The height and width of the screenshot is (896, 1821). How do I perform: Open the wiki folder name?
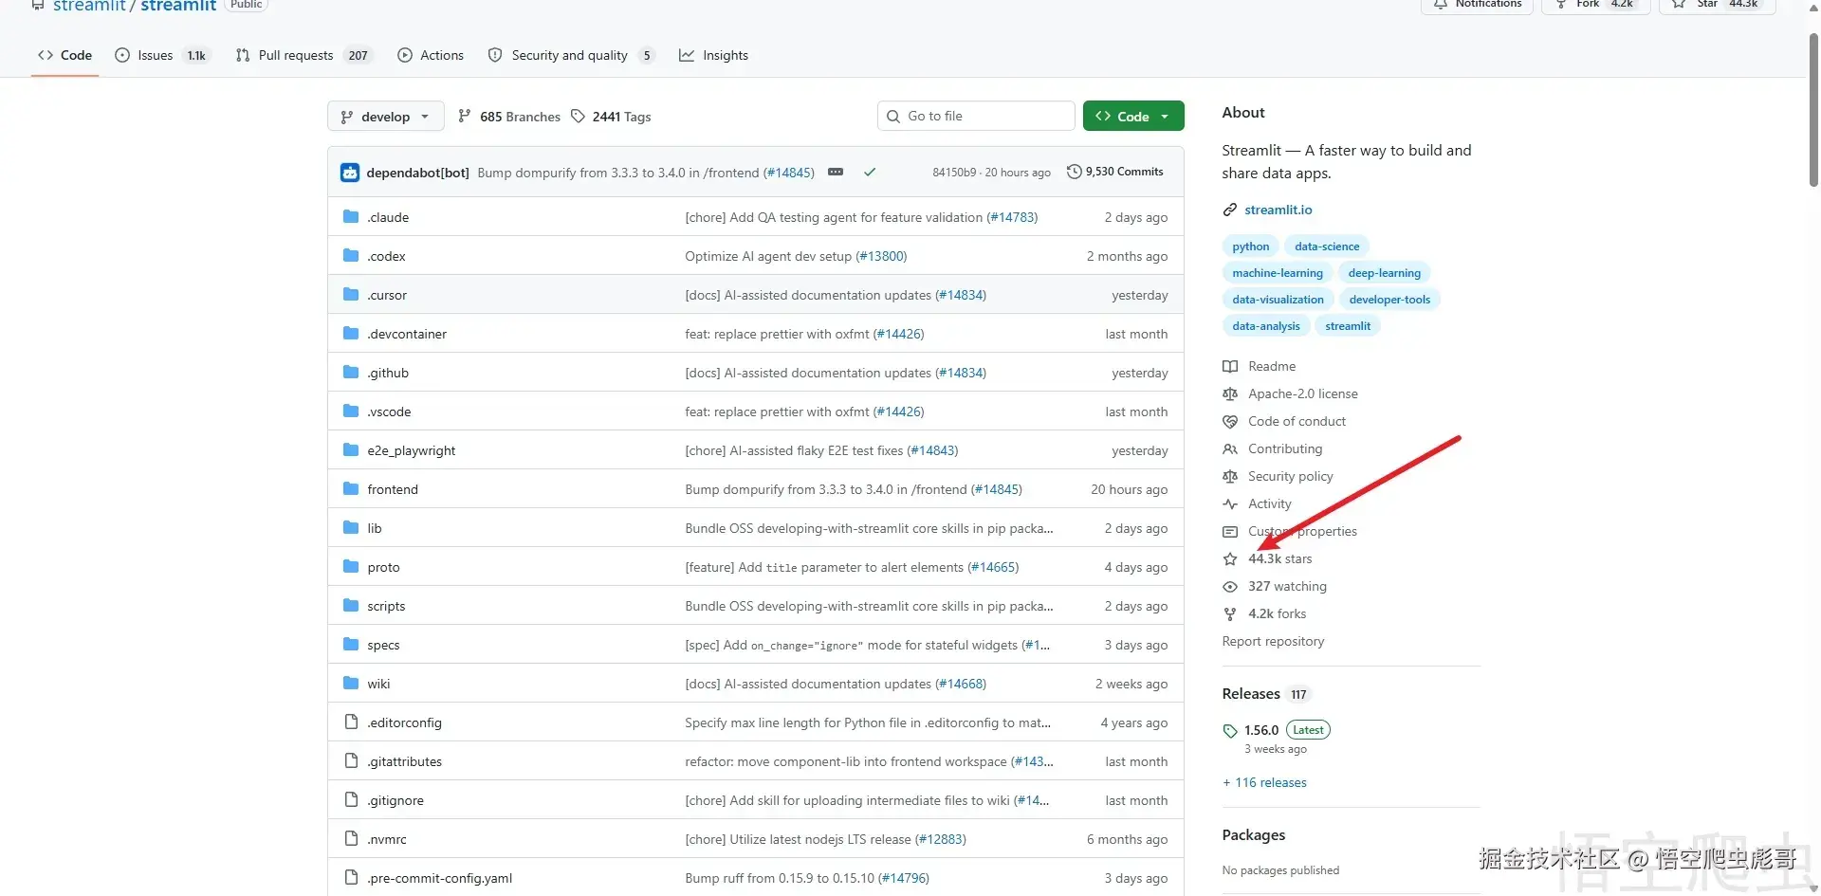[x=378, y=684]
